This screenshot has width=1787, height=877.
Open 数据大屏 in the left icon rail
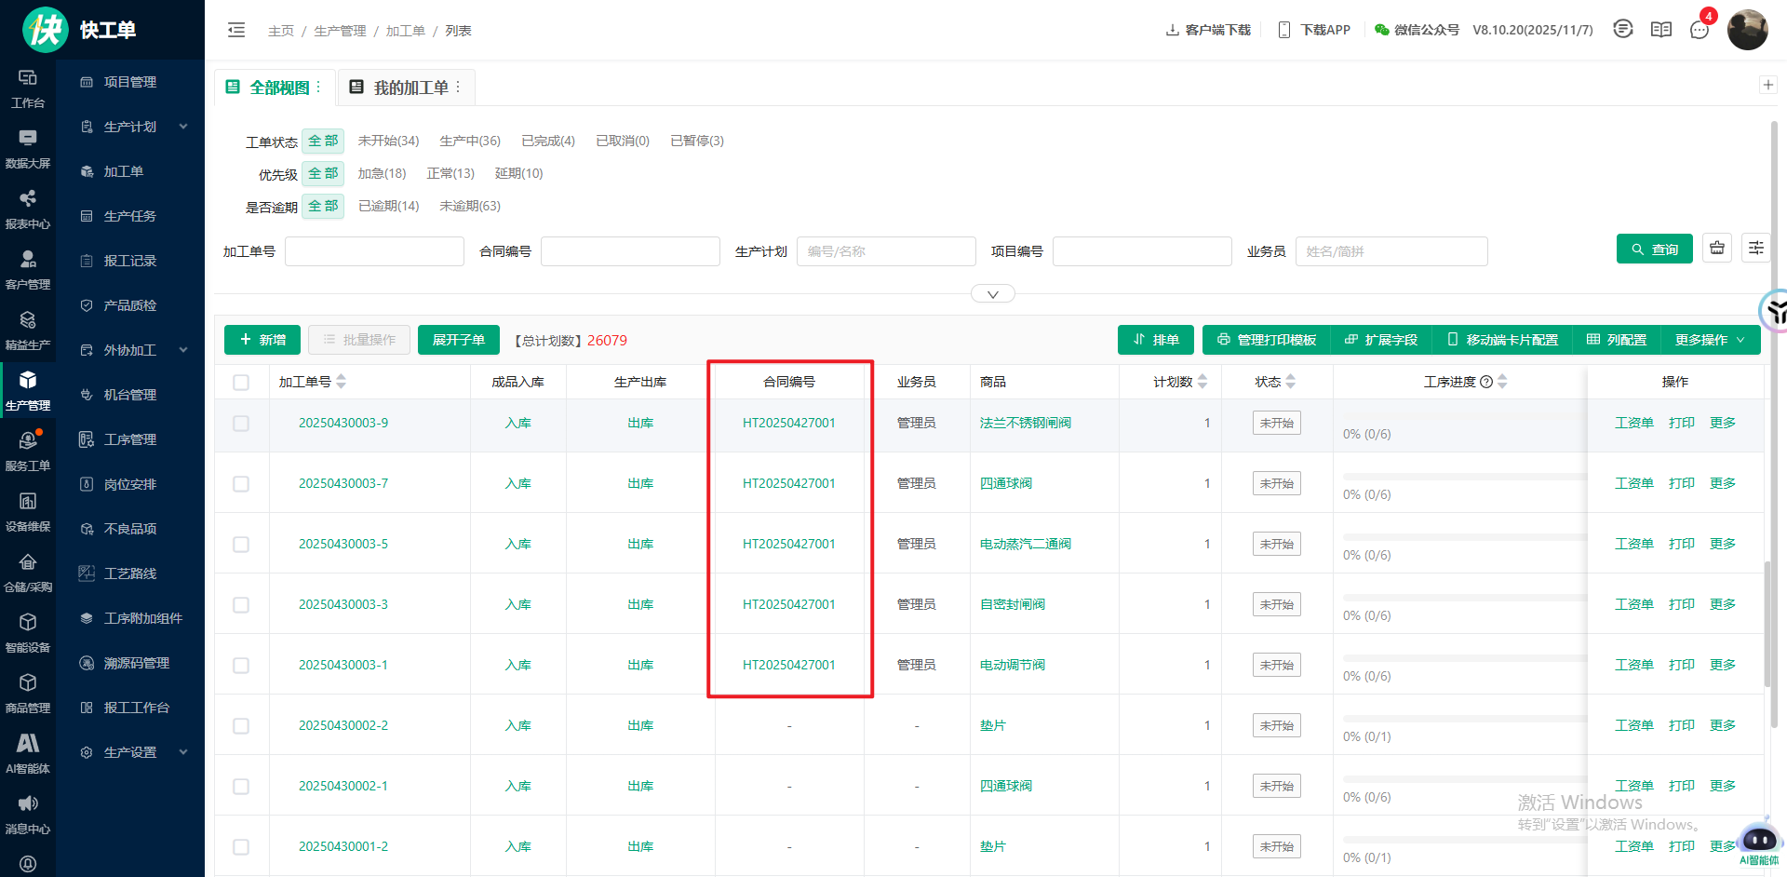28,148
